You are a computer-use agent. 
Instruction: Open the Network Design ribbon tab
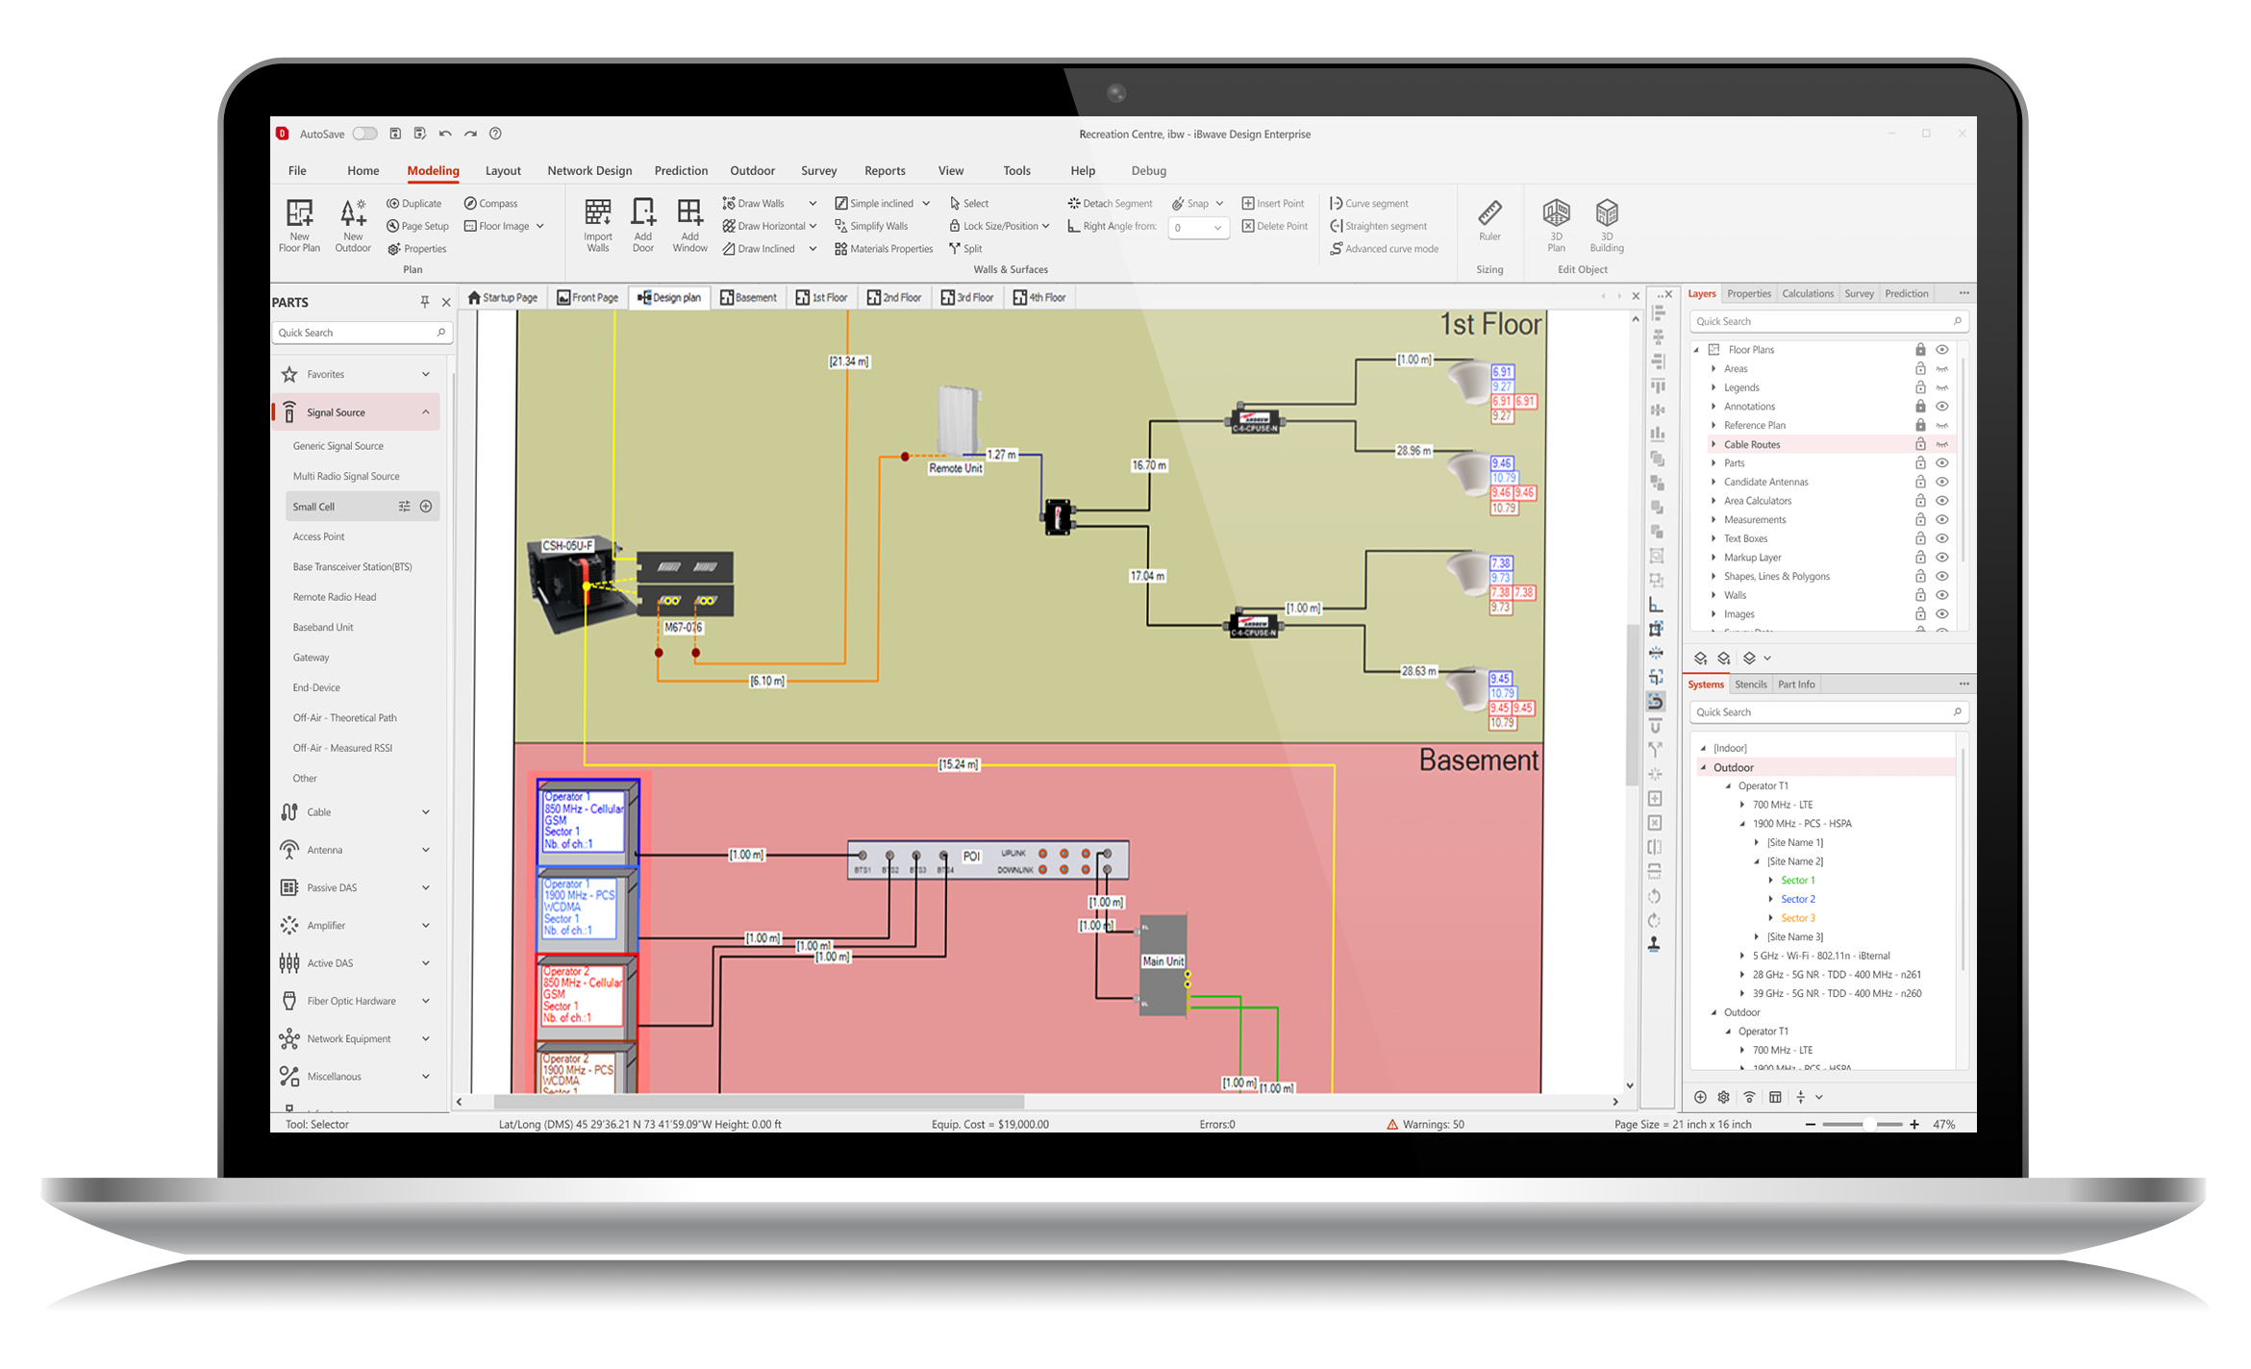pyautogui.click(x=589, y=170)
